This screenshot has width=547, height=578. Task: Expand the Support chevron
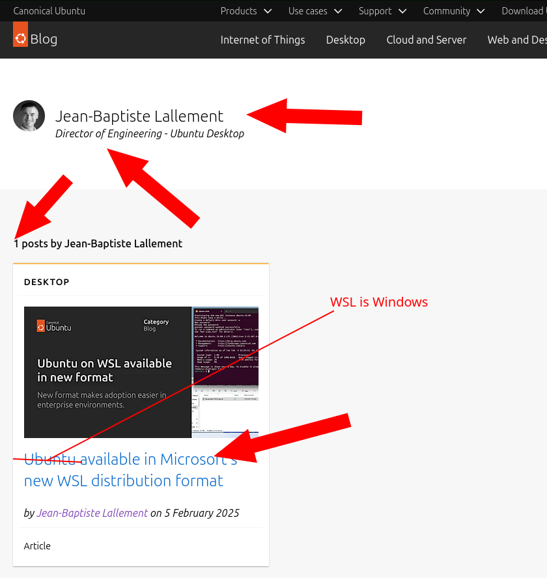click(x=403, y=12)
